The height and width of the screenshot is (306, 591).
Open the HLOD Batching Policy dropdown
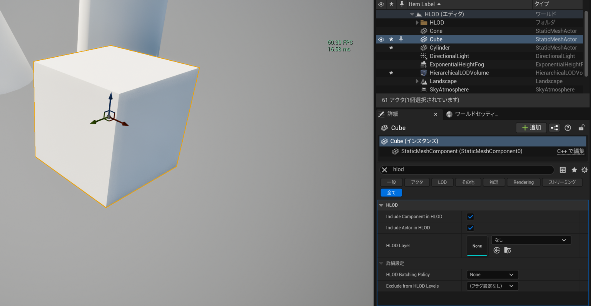tap(492, 274)
